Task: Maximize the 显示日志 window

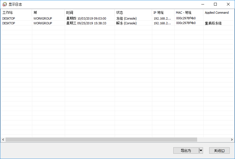Action: pos(215,4)
